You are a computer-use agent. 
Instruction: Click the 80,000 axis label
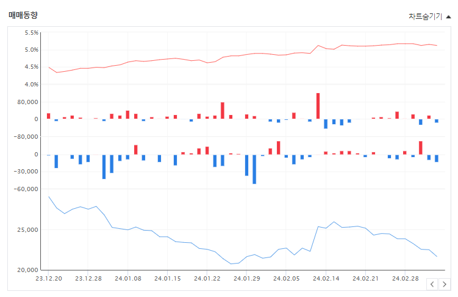coord(28,102)
